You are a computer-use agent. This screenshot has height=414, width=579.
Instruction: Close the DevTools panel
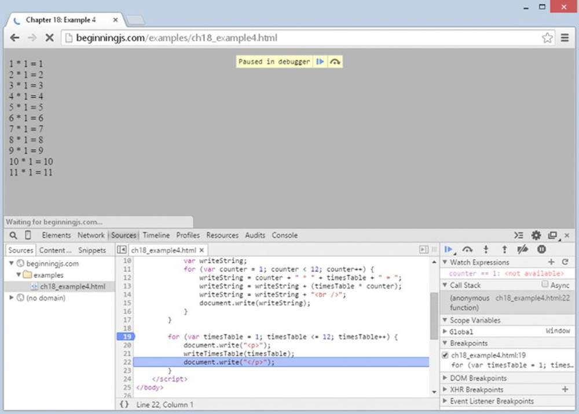click(567, 235)
